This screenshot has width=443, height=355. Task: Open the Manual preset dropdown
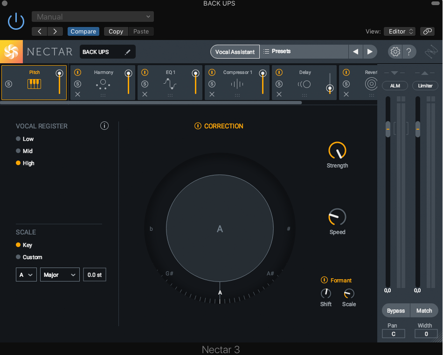93,17
